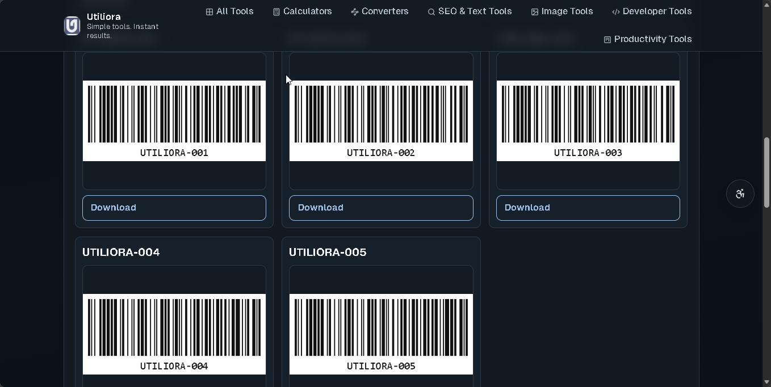Open the Productivity Tools menu
This screenshot has height=387, width=771.
[648, 39]
